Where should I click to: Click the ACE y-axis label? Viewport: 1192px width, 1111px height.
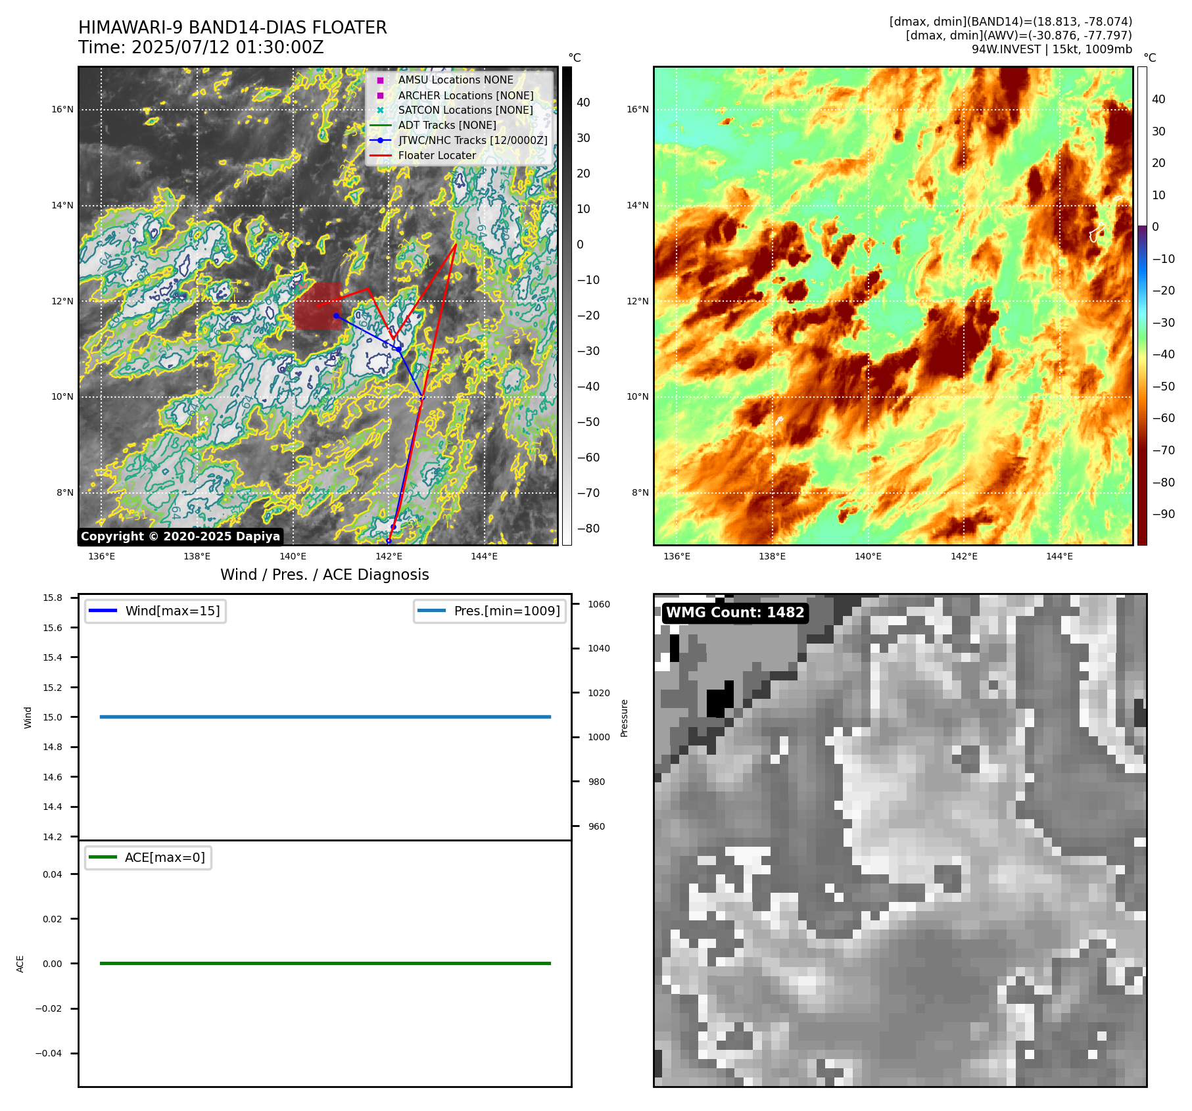coord(20,964)
